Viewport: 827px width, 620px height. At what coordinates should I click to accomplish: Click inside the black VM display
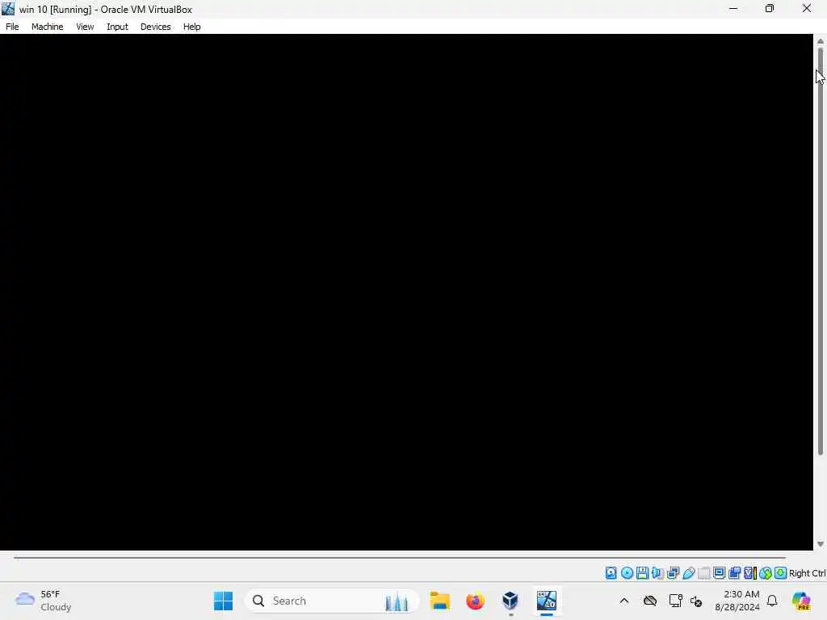pos(406,292)
